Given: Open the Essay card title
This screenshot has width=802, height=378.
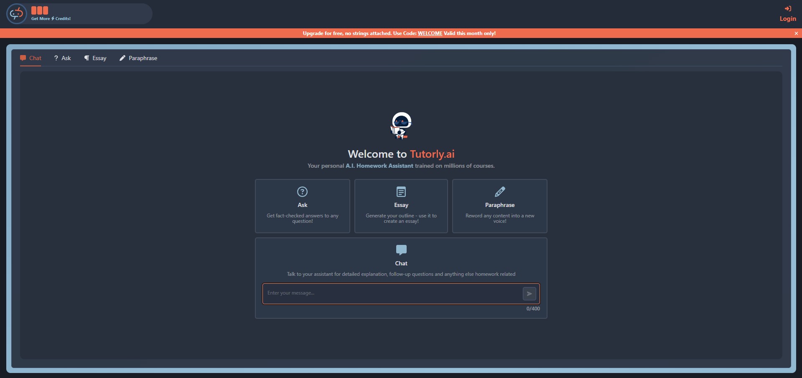Looking at the screenshot, I should [x=401, y=205].
